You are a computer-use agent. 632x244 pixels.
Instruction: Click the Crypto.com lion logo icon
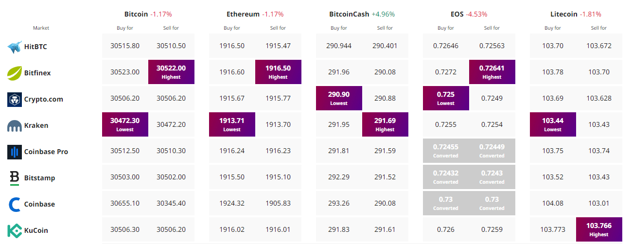(x=15, y=99)
